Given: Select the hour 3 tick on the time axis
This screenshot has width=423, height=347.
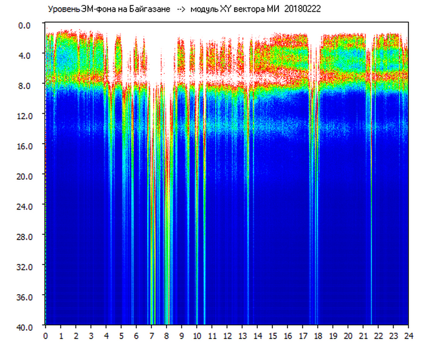Looking at the screenshot, I should pos(91,336).
